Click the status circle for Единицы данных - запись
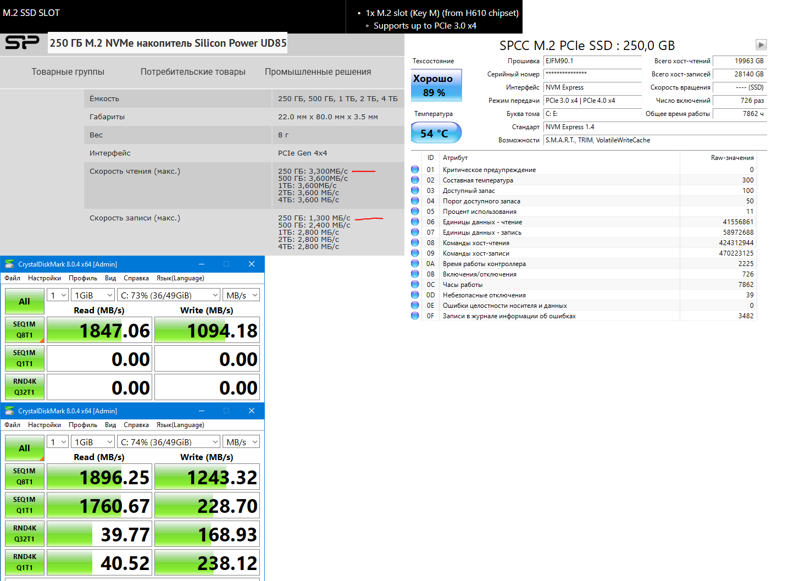This screenshot has width=794, height=581. [415, 232]
